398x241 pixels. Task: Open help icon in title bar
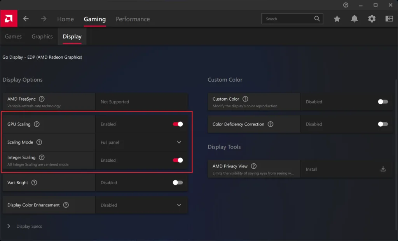point(346,5)
